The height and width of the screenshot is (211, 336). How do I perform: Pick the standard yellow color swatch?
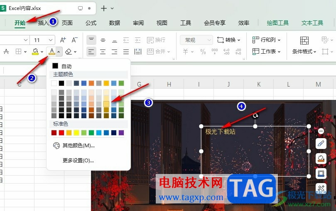click(x=76, y=133)
